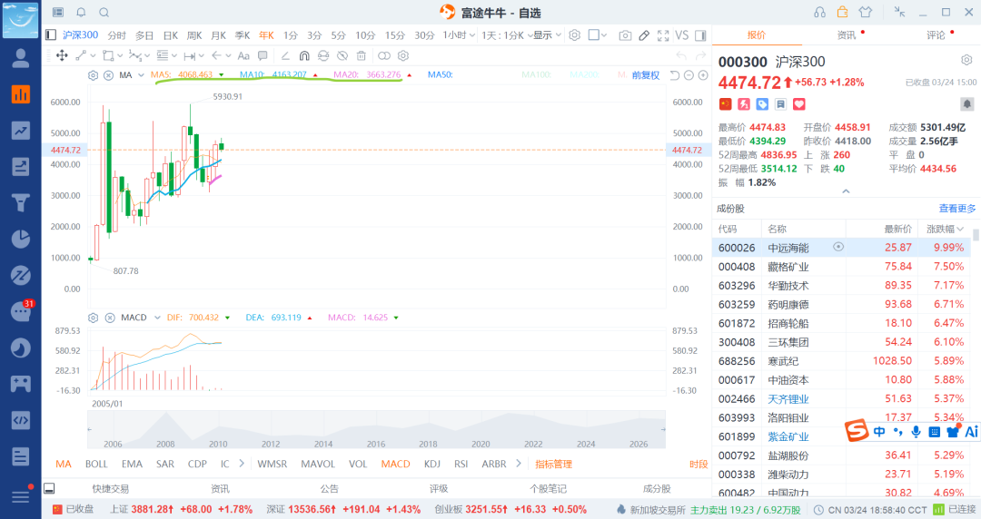Open the 1小时 interval dropdown

pyautogui.click(x=460, y=35)
